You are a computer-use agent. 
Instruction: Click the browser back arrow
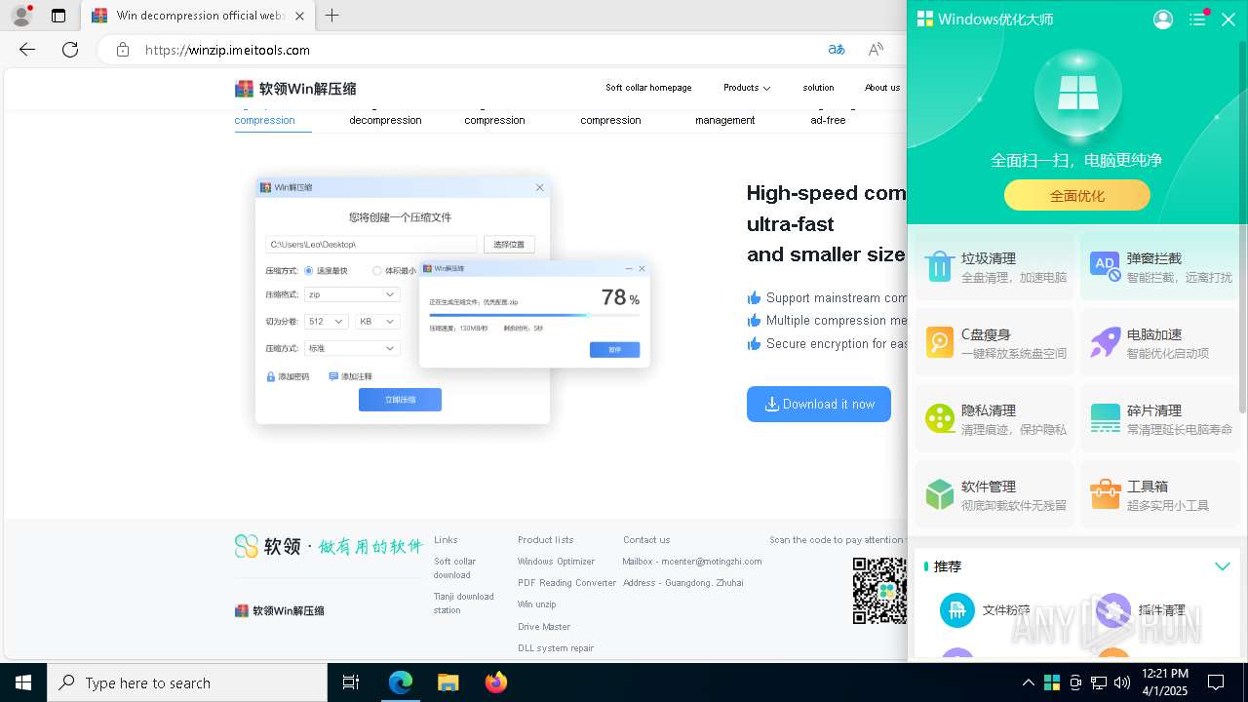click(27, 50)
